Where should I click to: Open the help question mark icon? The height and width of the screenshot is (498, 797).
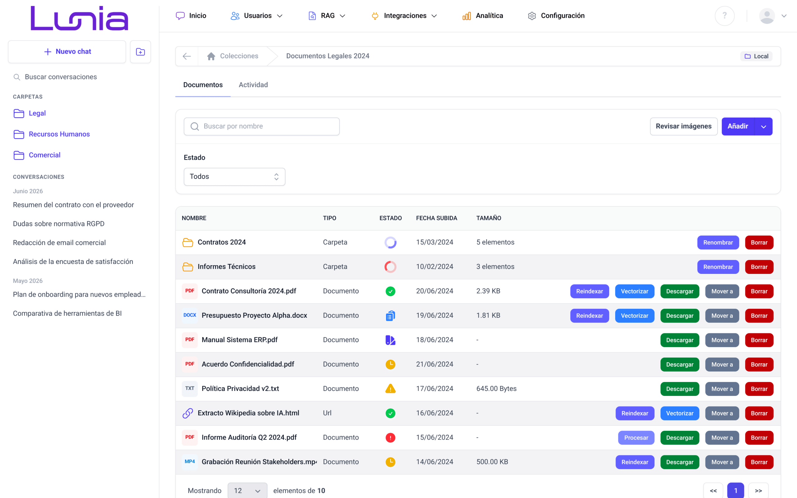tap(724, 16)
